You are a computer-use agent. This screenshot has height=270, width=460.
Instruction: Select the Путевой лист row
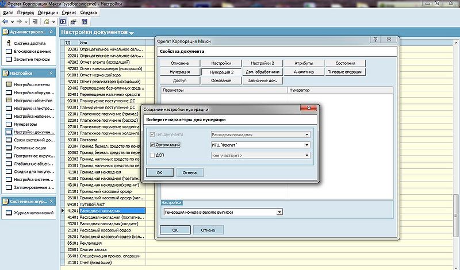point(112,204)
